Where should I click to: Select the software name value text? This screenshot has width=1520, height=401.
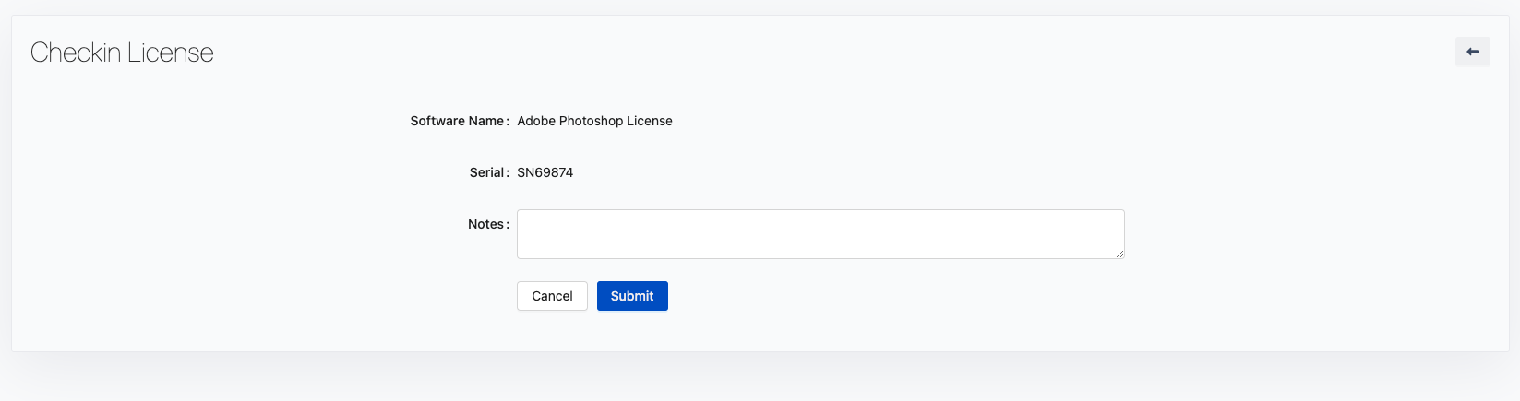[594, 121]
